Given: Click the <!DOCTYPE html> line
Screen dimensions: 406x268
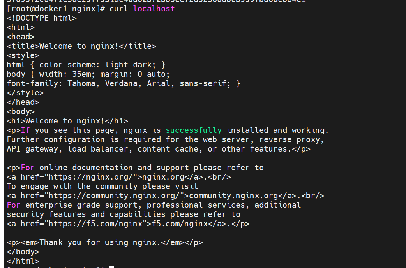Looking at the screenshot, I should point(42,18).
